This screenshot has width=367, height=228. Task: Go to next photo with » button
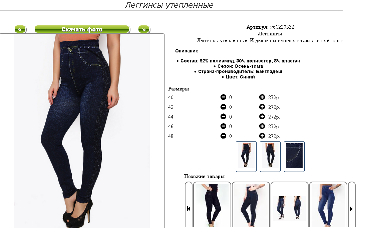point(144,29)
